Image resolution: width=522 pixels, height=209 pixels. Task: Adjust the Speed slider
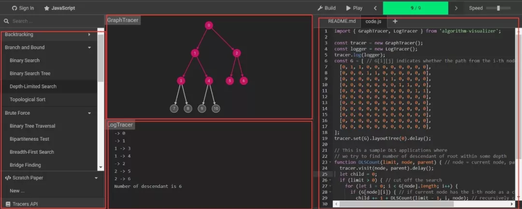click(498, 8)
